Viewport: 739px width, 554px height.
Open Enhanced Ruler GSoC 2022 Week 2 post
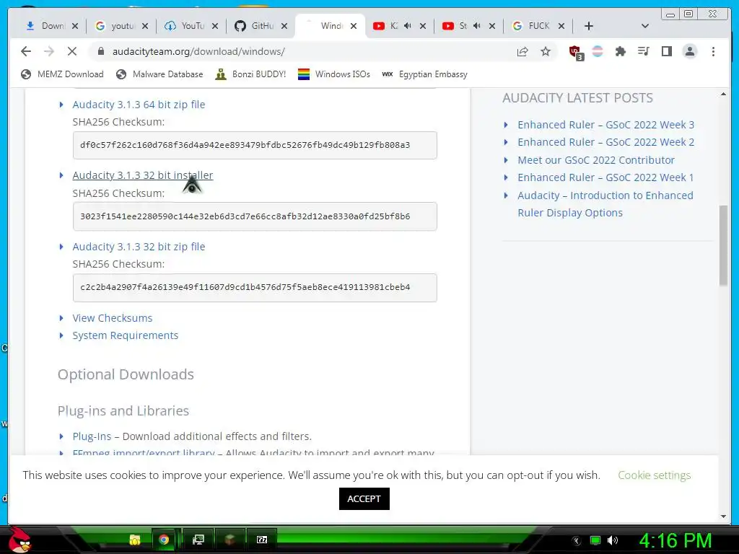[605, 142]
